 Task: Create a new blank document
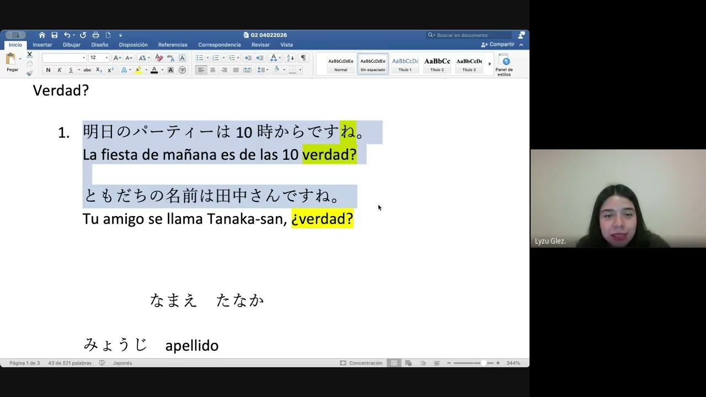coord(108,35)
